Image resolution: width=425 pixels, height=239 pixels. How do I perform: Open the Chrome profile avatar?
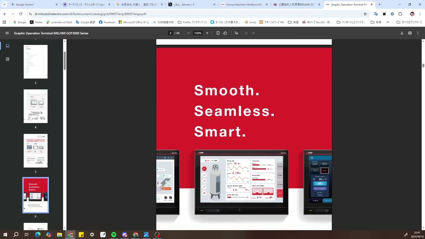pos(412,14)
